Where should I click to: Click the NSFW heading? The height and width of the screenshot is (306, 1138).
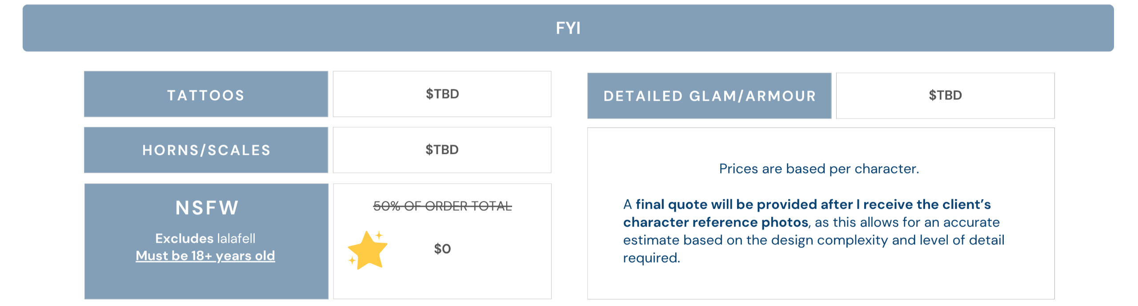207,208
